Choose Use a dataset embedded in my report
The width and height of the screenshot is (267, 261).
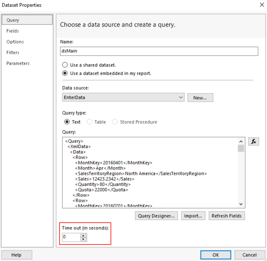click(64, 73)
